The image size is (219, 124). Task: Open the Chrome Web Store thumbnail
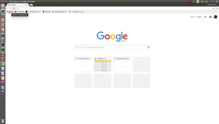[x=83, y=64]
